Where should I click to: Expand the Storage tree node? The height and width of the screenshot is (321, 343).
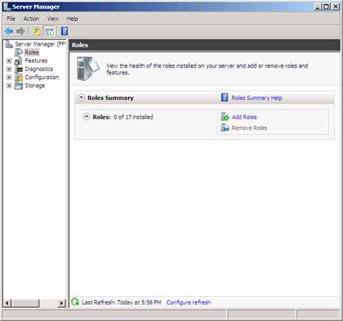(x=9, y=85)
